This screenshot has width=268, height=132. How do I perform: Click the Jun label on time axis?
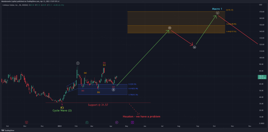[x=145, y=126]
